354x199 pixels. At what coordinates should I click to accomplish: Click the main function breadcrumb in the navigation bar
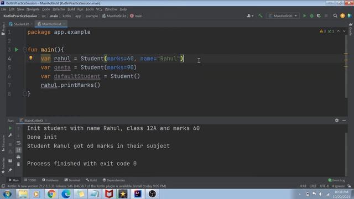136,16
